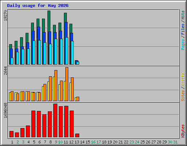Click the green hits bar for day 11
Viewport: 187px width, 146px height.
(x=65, y=18)
